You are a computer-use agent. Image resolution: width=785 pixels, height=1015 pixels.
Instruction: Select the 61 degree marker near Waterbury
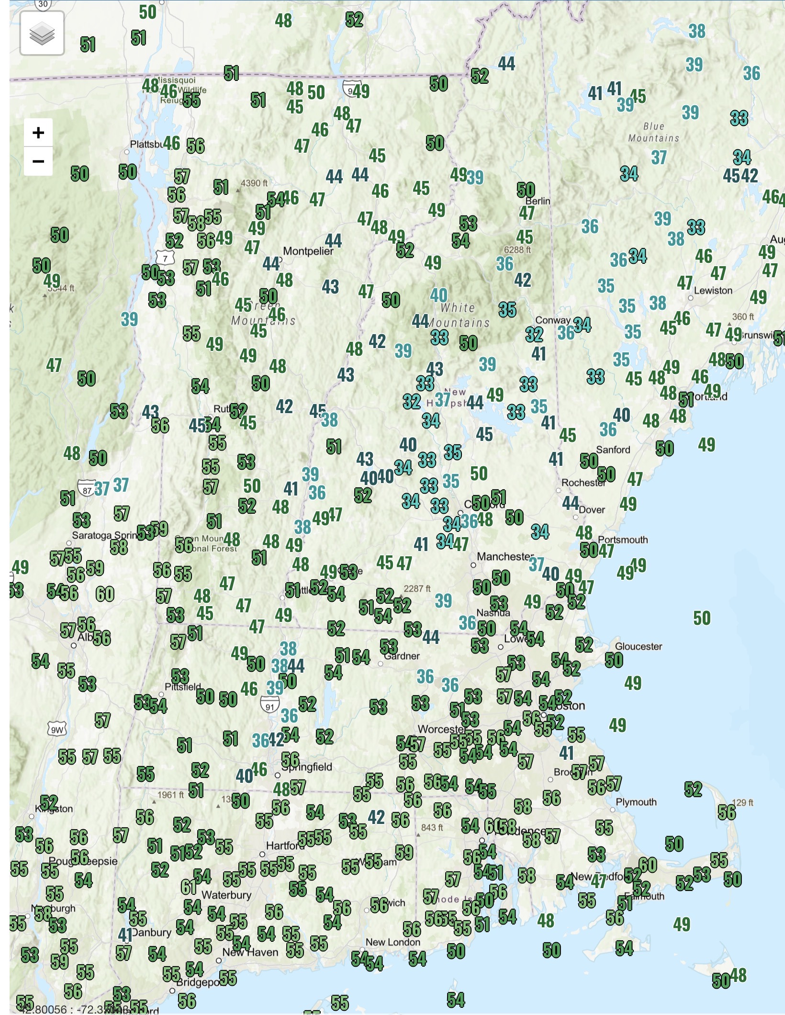189,887
